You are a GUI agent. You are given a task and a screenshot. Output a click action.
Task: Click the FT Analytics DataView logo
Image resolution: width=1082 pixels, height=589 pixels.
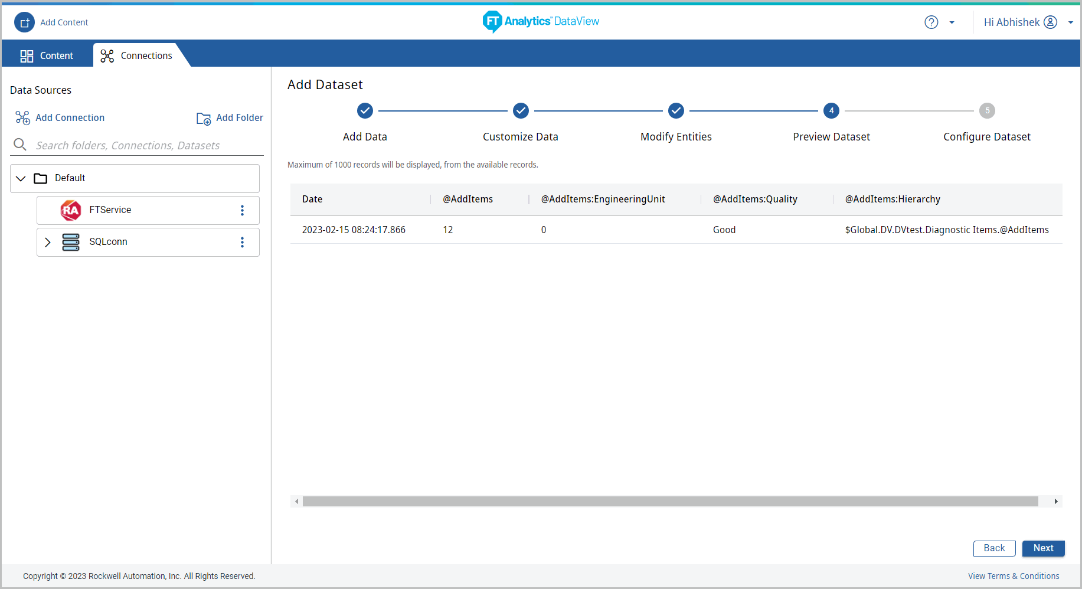(541, 22)
